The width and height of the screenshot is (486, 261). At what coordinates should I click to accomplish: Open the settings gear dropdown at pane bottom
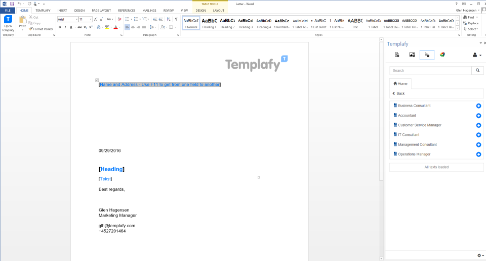tap(480, 255)
